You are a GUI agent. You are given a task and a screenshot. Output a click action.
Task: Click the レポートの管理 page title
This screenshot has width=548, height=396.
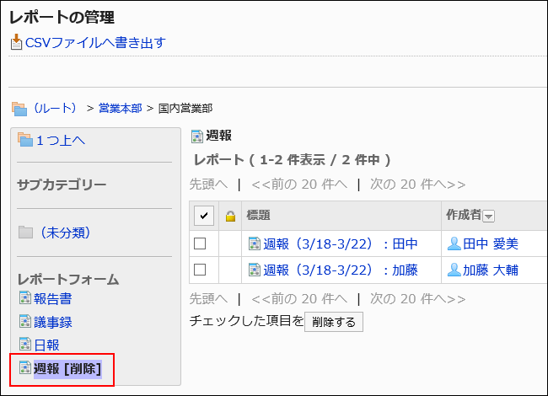(62, 17)
